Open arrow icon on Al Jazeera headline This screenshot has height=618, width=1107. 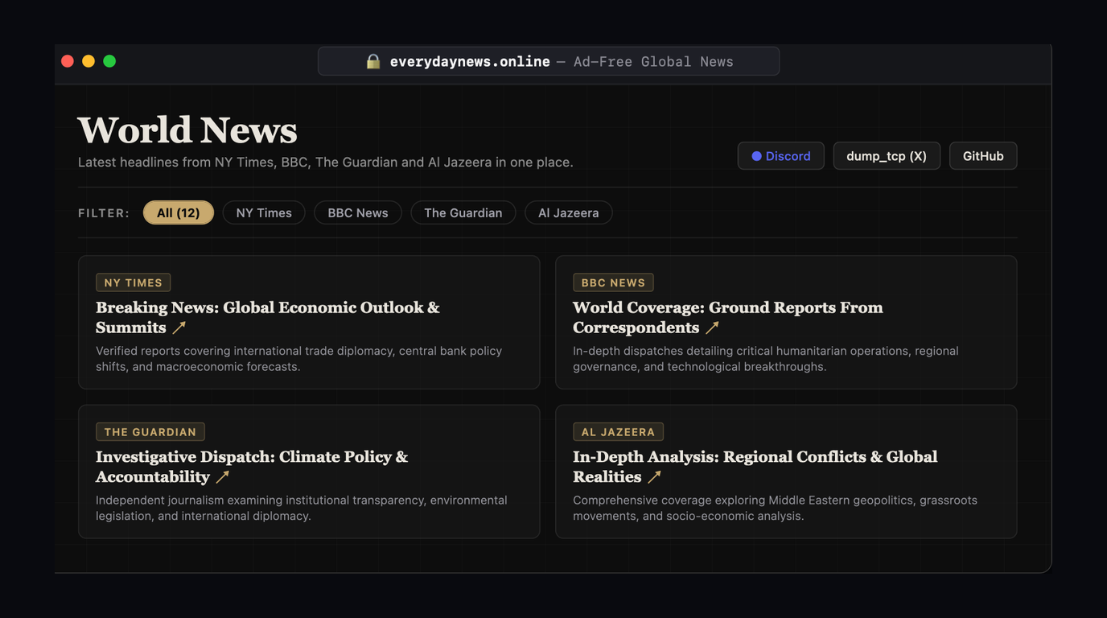655,477
